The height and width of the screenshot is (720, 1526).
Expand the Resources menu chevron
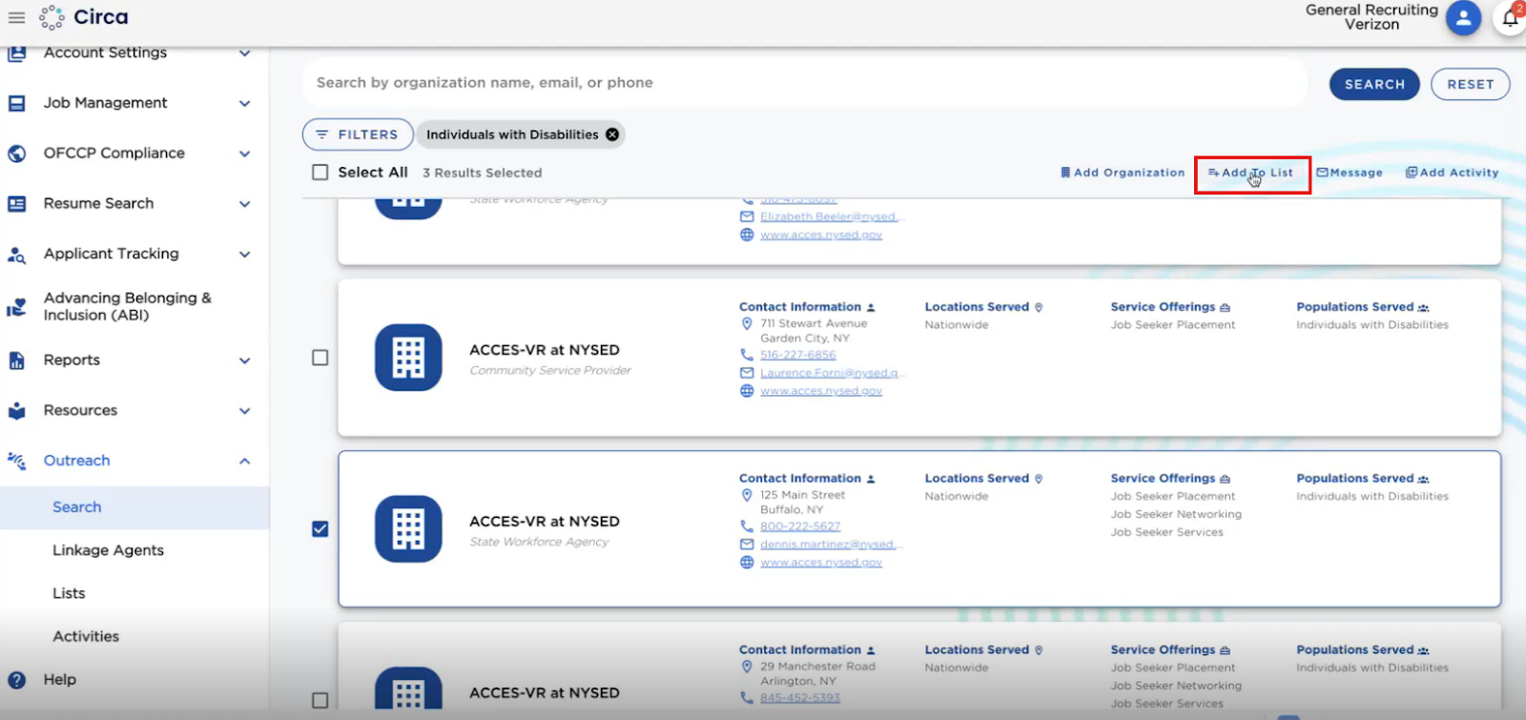coord(245,411)
